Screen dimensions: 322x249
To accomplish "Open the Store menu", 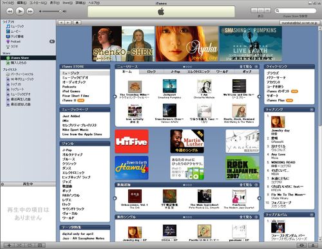I will coord(68,3).
